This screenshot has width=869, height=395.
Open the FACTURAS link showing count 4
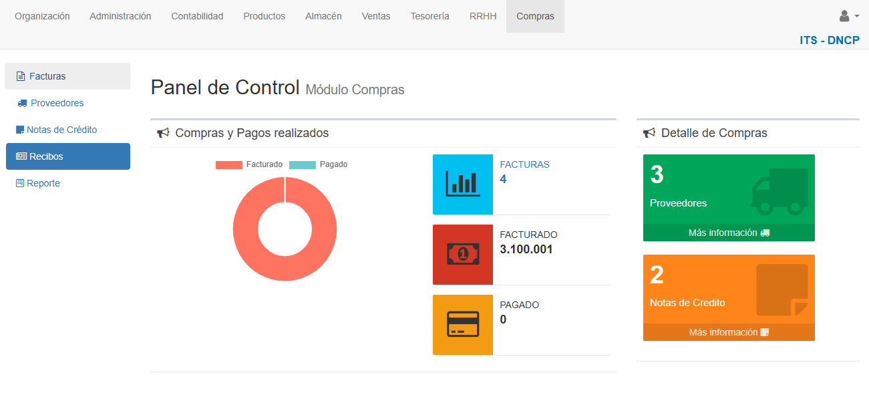pyautogui.click(x=524, y=164)
